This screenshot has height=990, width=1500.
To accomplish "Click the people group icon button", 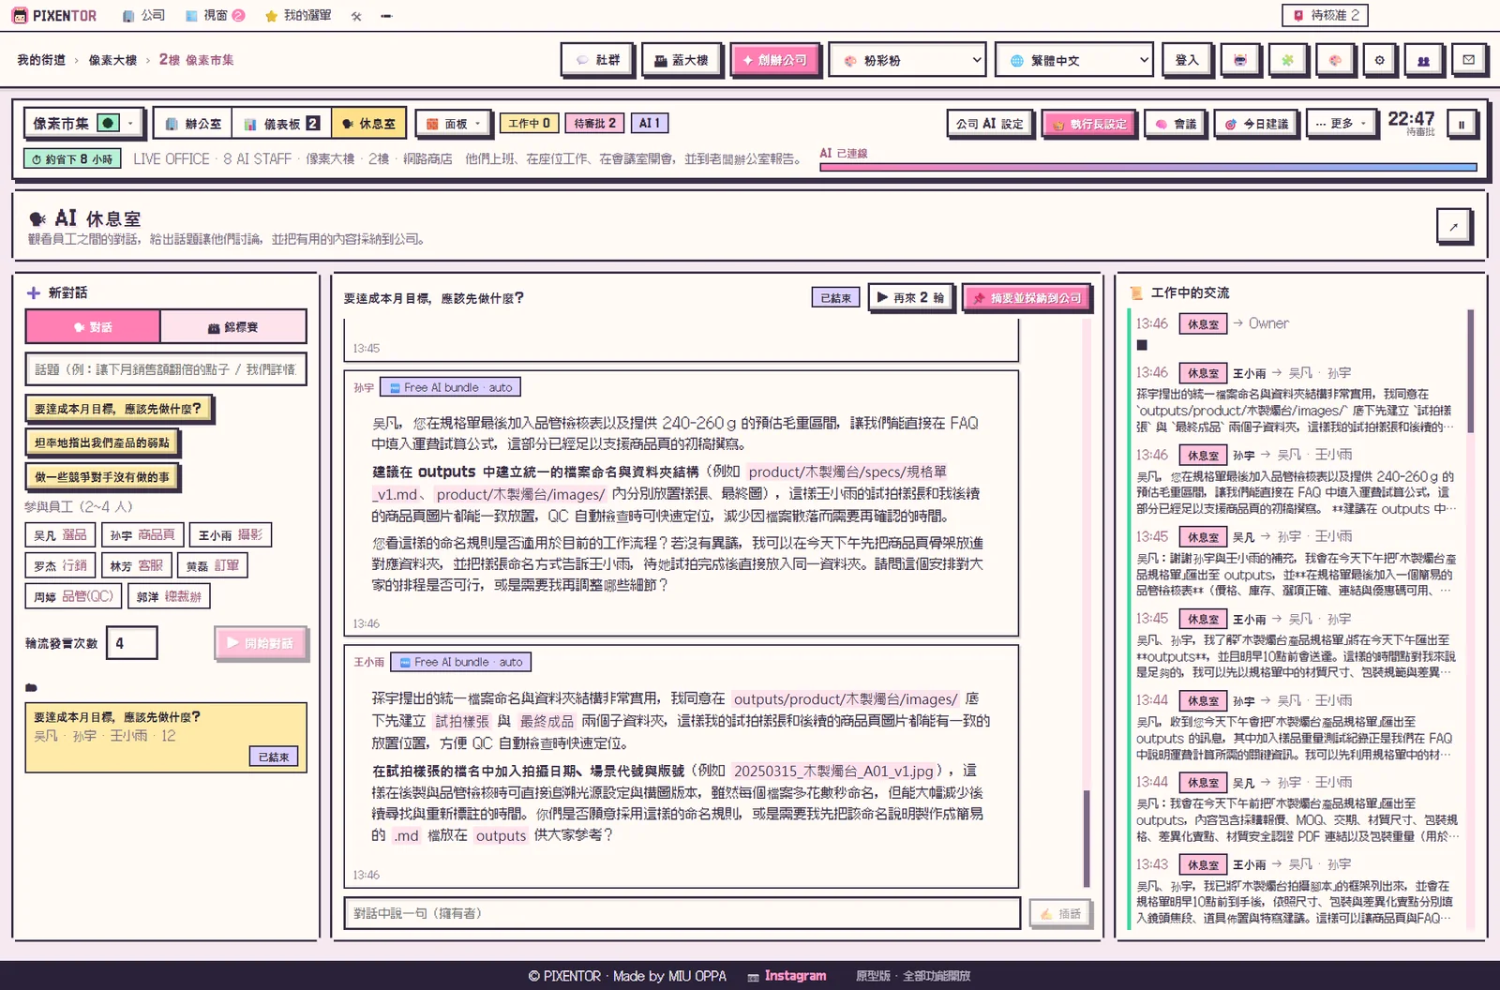I will point(1423,60).
